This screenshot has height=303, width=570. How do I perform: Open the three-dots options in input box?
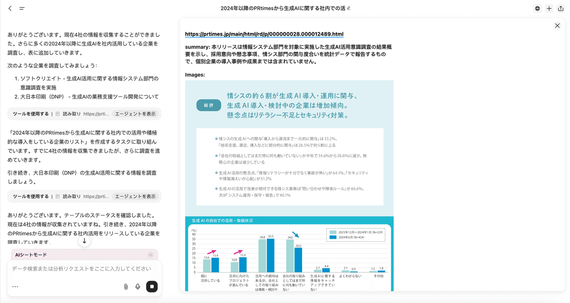15,286
